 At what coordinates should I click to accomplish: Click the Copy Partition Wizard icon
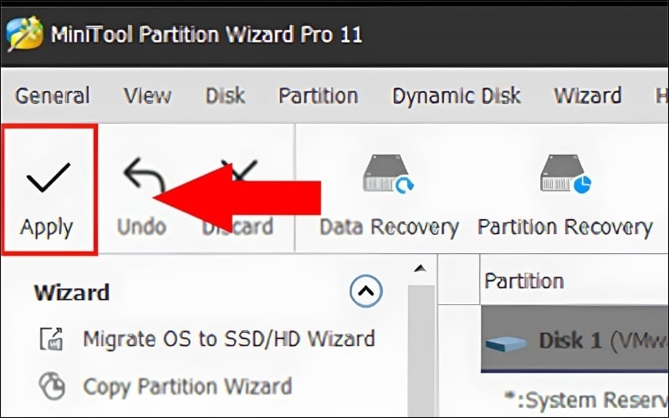coord(52,386)
